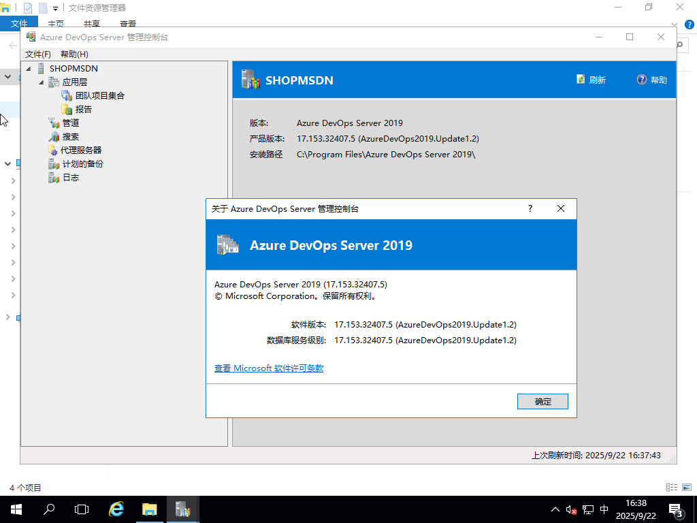Click the 搜索 node icon
The width and height of the screenshot is (697, 523).
tap(54, 136)
